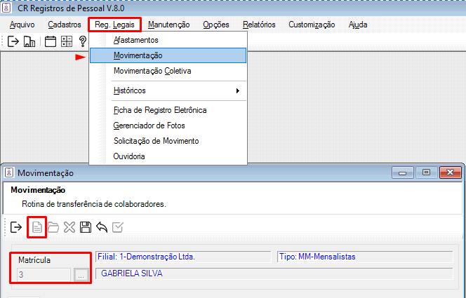Click the new document icon in Movimentação
Screen dimensions: 466x298
pos(37,228)
